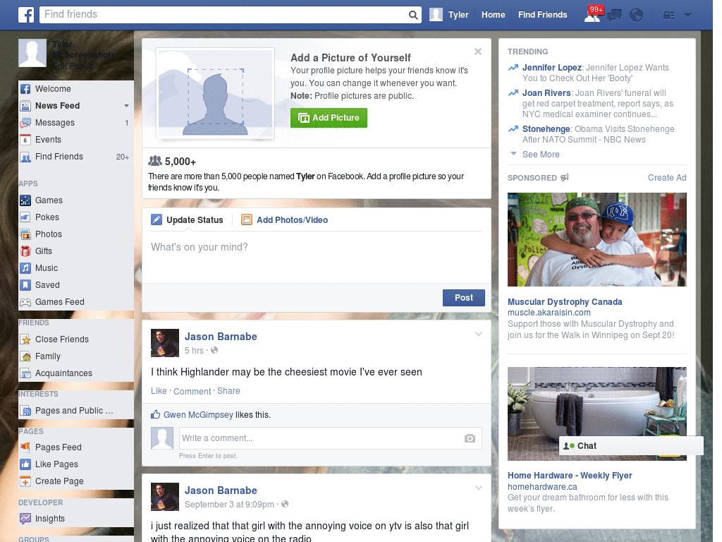The image size is (722, 542).
Task: Click the Family house icon
Action: [25, 356]
